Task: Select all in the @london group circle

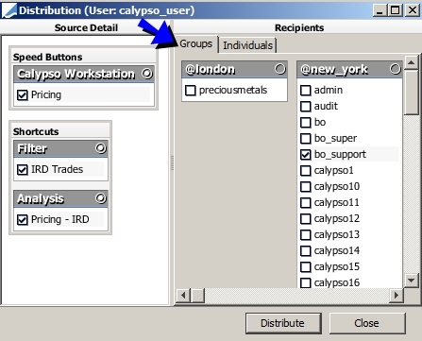Action: coord(279,69)
